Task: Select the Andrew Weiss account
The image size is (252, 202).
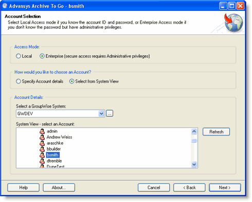Action: (59, 137)
